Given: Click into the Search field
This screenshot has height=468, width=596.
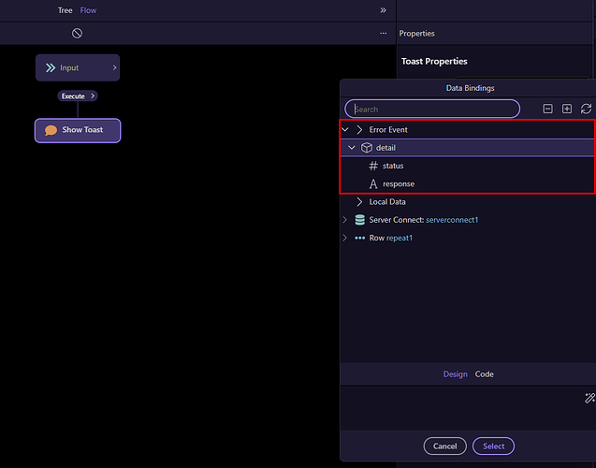Looking at the screenshot, I should pos(432,110).
